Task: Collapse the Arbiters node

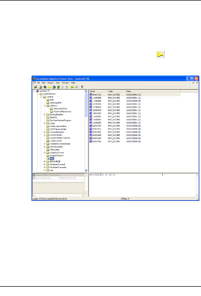Action: pyautogui.click(x=45, y=106)
